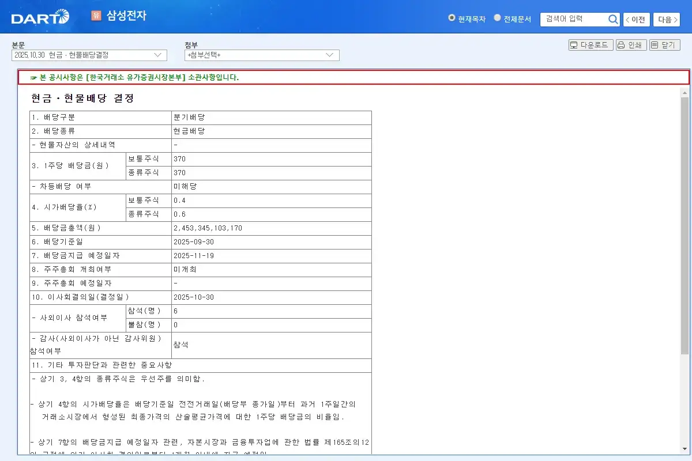The image size is (692, 461).
Task: Click the 삼성전자 company name
Action: pyautogui.click(x=126, y=16)
